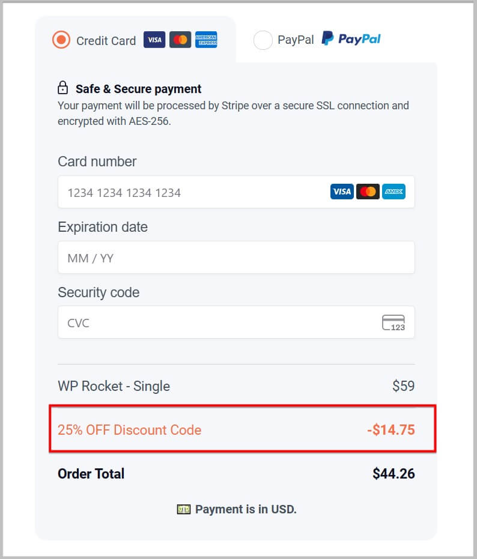
Task: Open the Credit Card payment tab
Action: (105, 40)
